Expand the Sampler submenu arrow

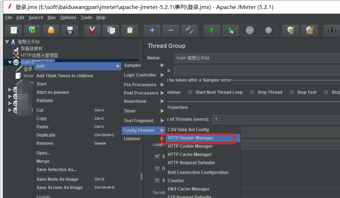click(x=162, y=65)
